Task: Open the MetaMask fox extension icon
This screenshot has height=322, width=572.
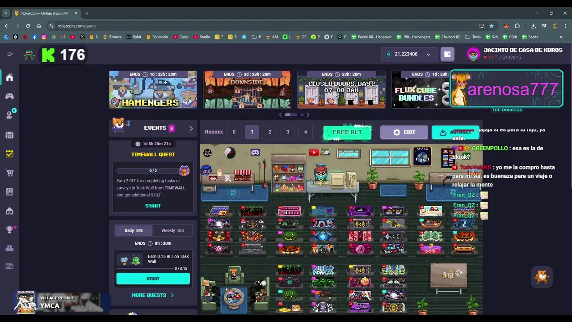Action: (506, 26)
